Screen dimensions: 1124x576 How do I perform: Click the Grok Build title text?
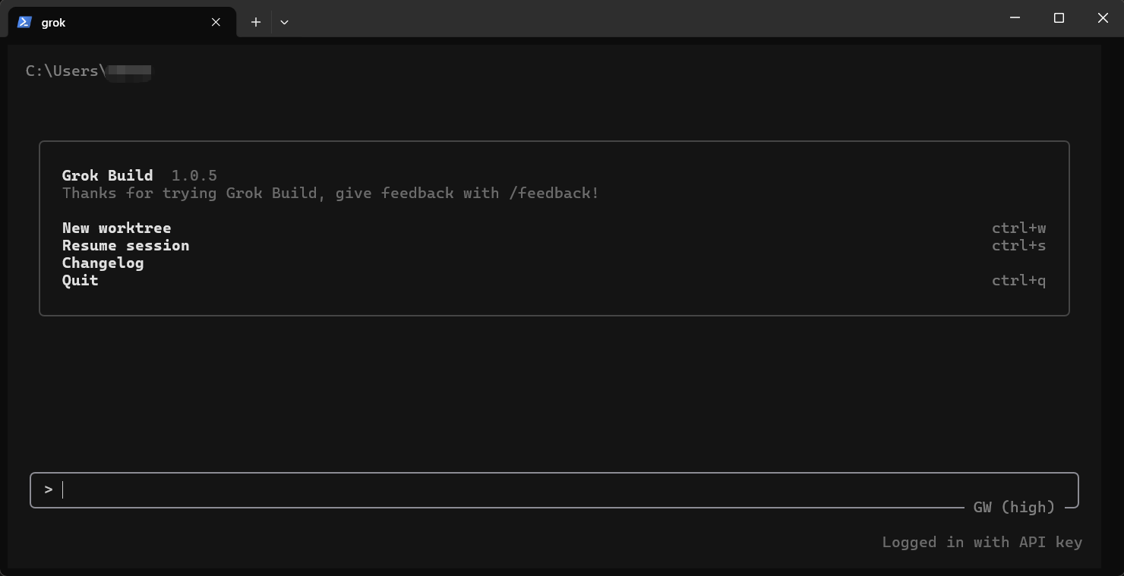[108, 175]
